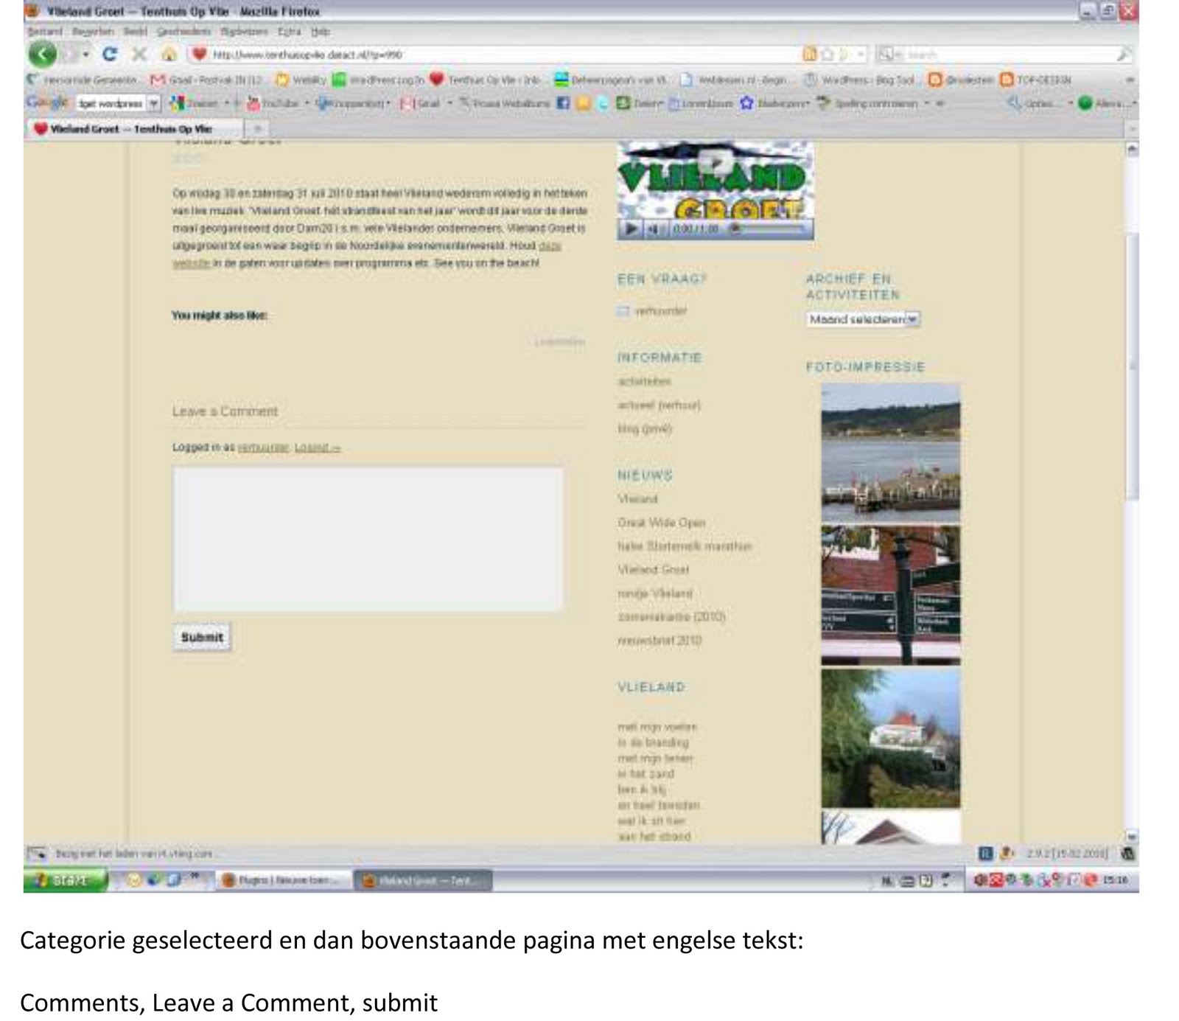The width and height of the screenshot is (1179, 1021).
Task: Open the white house photo thumbnail
Action: (x=891, y=738)
